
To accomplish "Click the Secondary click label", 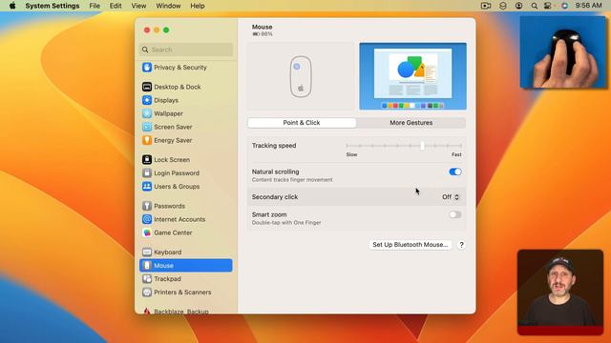I will pos(275,197).
